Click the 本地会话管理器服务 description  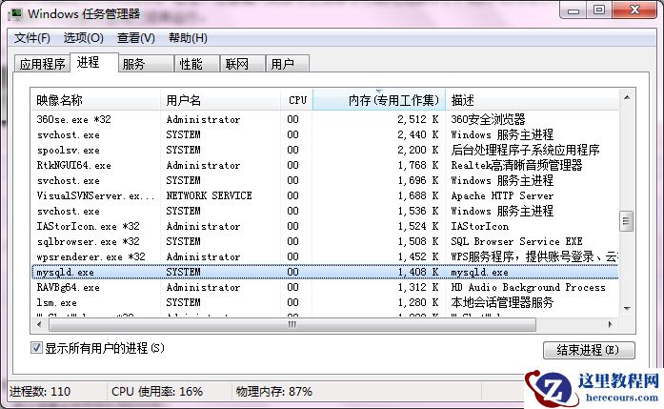click(502, 302)
